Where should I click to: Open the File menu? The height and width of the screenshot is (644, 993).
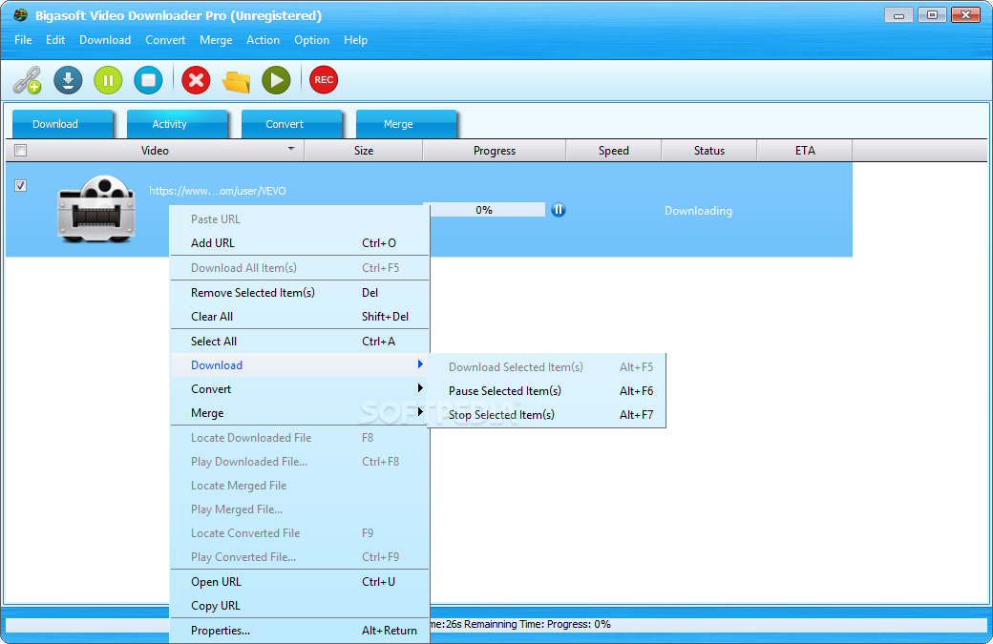tap(24, 40)
